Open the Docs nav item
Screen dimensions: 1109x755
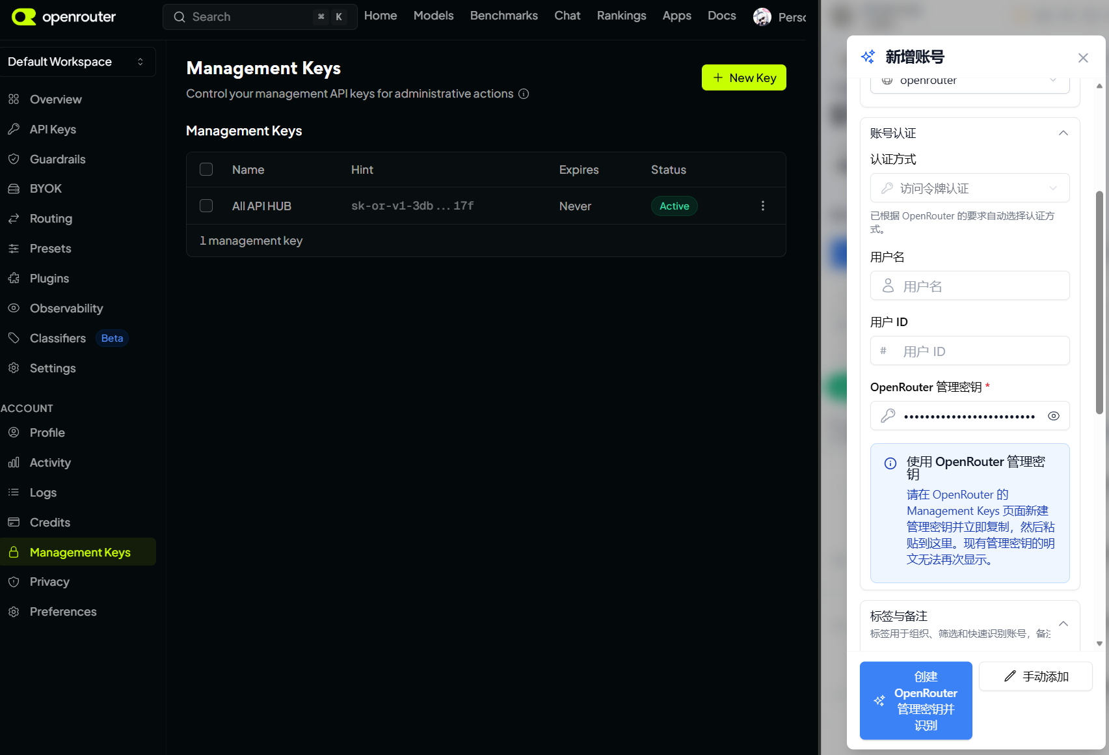click(722, 16)
